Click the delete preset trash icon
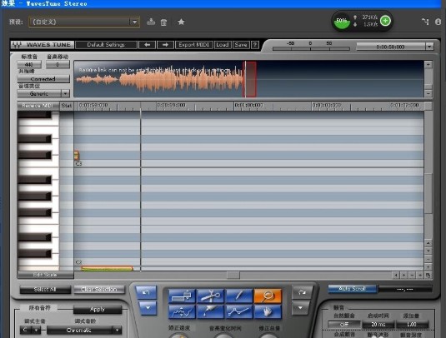This screenshot has width=446, height=338. [163, 22]
